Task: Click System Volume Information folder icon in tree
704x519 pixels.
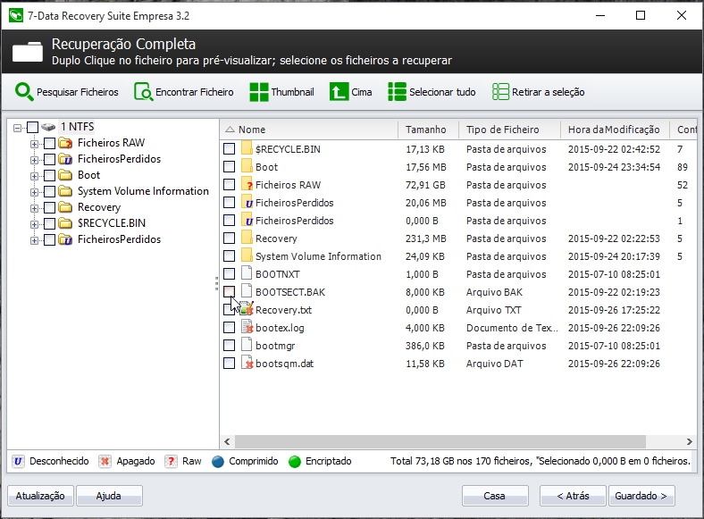Action: point(65,191)
